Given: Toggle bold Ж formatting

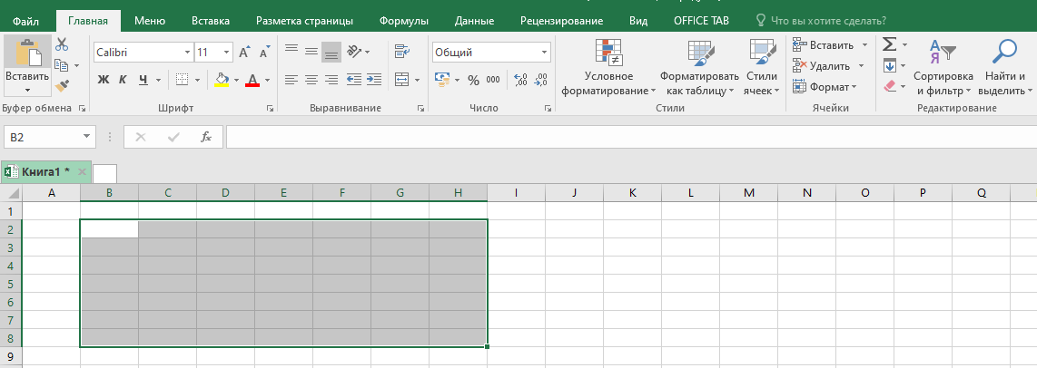Looking at the screenshot, I should (104, 80).
